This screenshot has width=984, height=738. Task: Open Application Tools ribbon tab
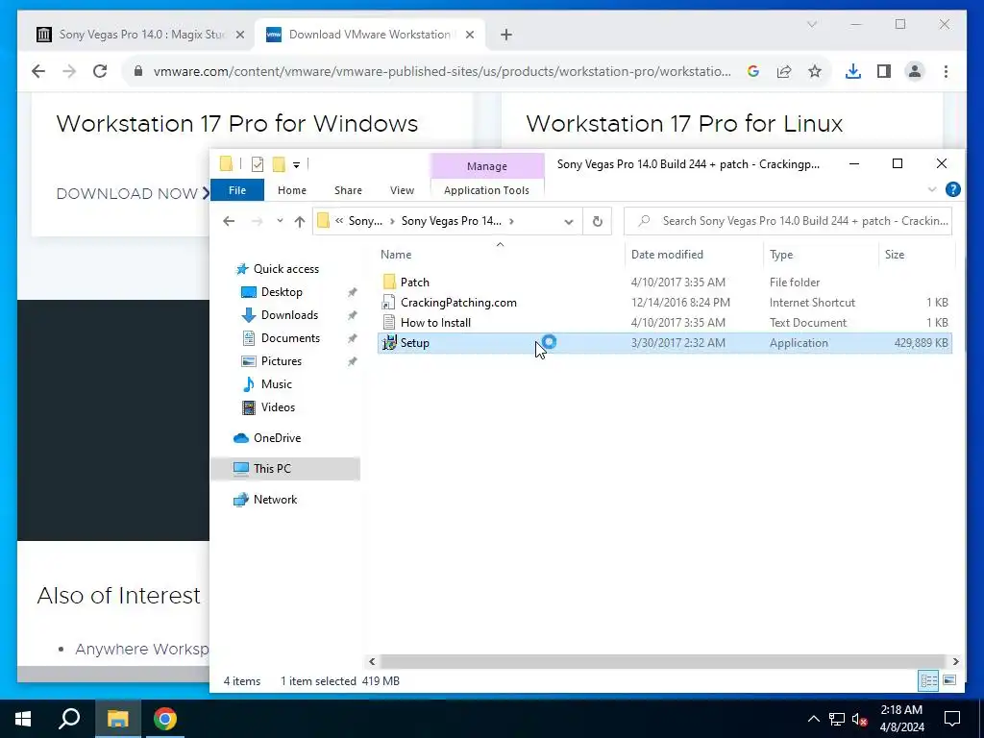pos(486,190)
